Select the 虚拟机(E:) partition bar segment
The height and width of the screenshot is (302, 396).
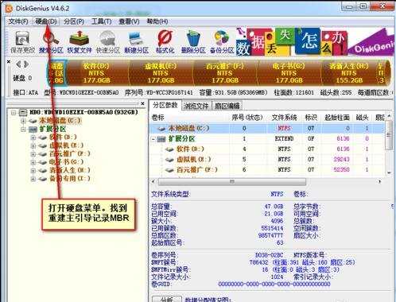click(161, 73)
